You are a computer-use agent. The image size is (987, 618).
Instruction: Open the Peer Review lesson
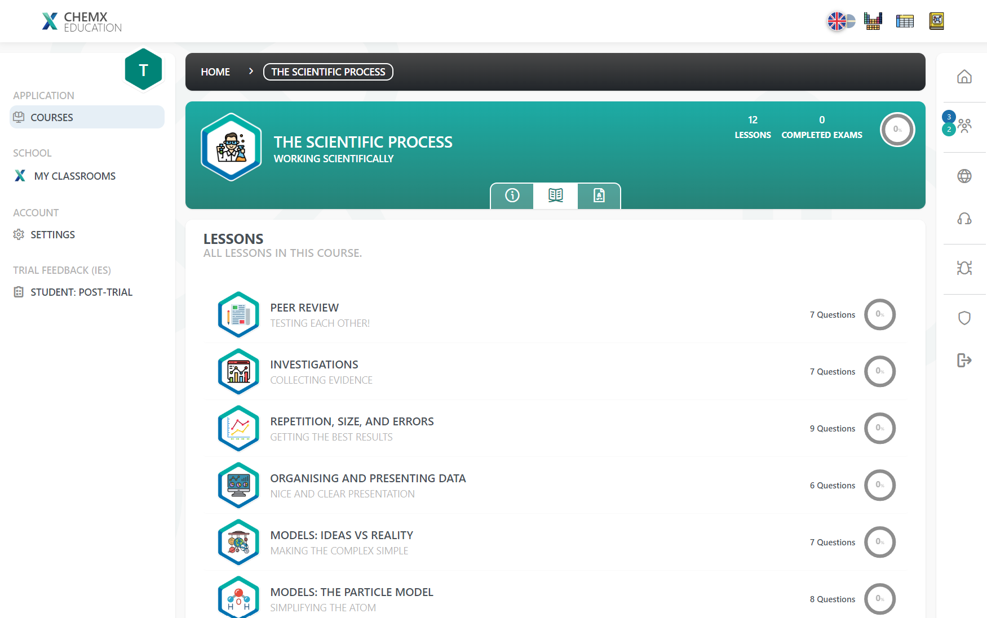tap(556, 314)
